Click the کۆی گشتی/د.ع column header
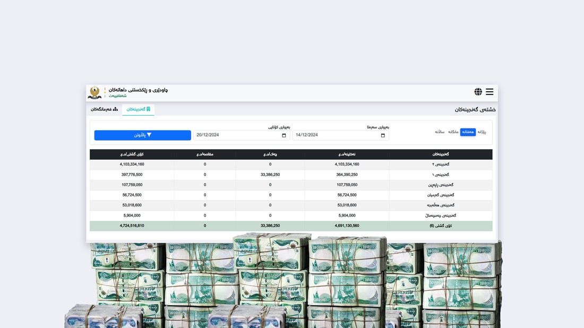This screenshot has height=328, width=584. 132,154
